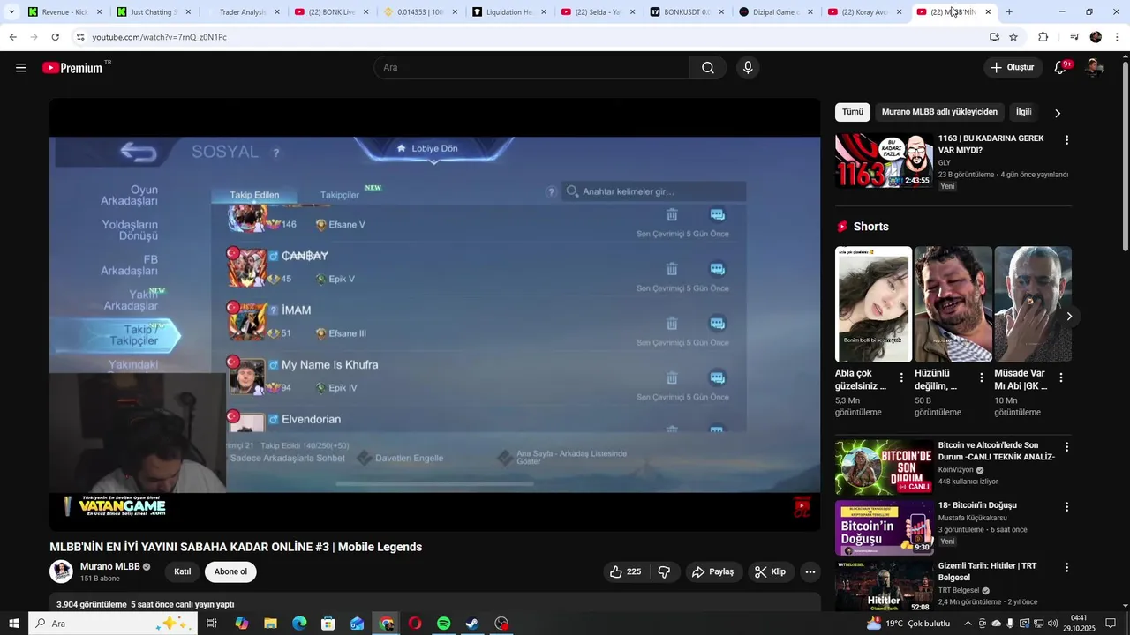Viewport: 1130px width, 635px height.
Task: Open options for Bitcoin ve Altcoin video
Action: point(1066,447)
